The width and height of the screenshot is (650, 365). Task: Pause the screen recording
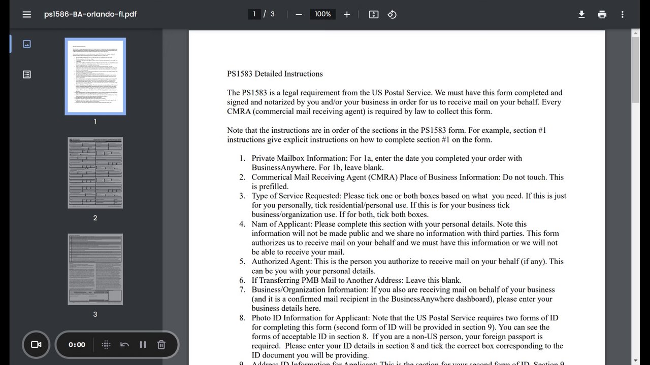point(143,345)
